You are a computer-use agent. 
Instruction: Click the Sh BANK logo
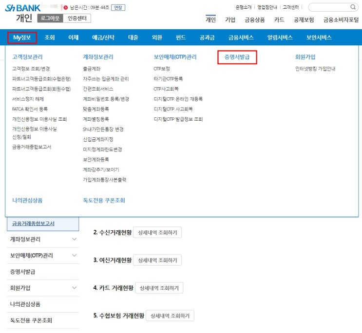[x=22, y=8]
